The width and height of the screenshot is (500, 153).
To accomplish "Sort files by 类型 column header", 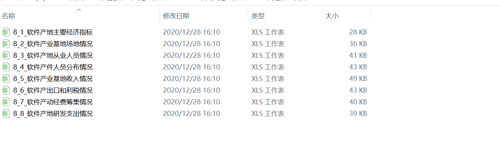I will click(x=285, y=16).
